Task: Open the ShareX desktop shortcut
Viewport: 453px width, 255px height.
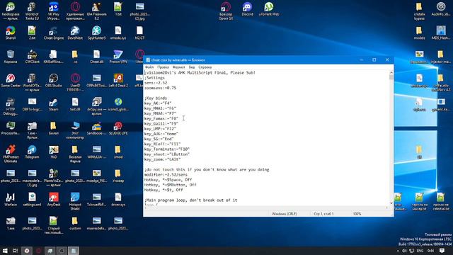Action: pos(11,33)
